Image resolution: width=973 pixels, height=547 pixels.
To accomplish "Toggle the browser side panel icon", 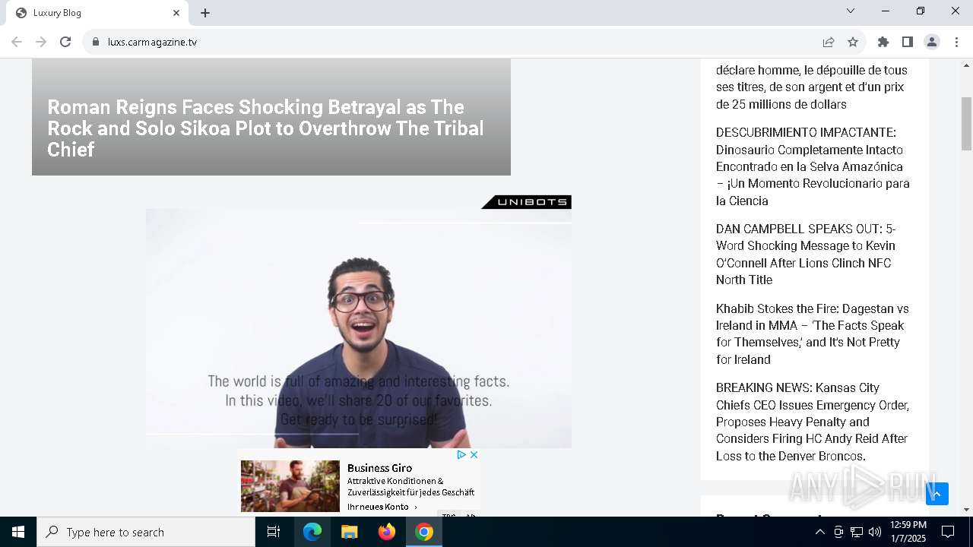I will pos(908,42).
